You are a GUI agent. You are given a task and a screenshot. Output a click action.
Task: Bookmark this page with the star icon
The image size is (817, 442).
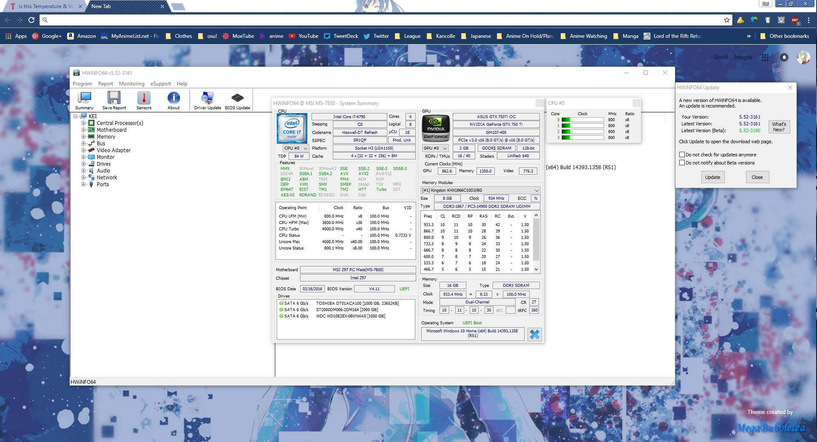point(727,20)
